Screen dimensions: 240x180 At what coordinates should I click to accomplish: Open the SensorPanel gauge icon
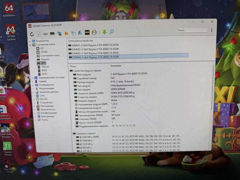(94, 32)
